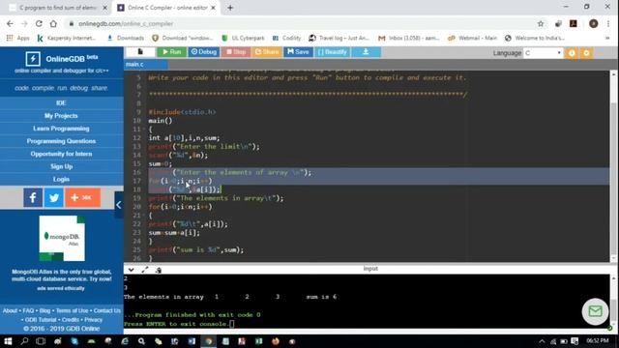The height and width of the screenshot is (348, 619).
Task: Expand console with the diagonal arrows icon
Action: [145, 270]
